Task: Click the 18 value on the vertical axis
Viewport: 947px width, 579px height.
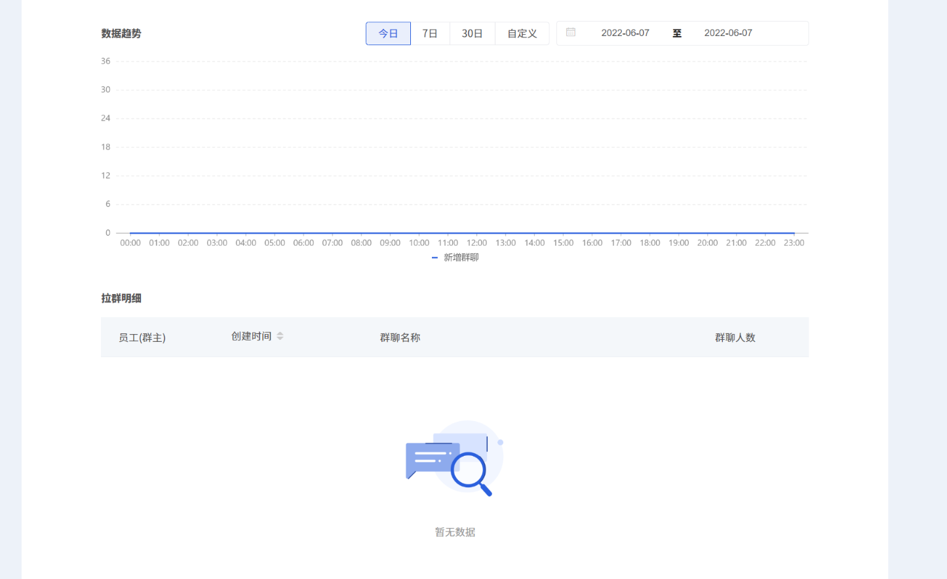Action: point(106,147)
